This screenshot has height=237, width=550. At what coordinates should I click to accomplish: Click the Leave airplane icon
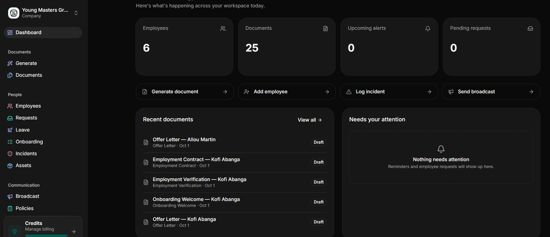coord(10,130)
